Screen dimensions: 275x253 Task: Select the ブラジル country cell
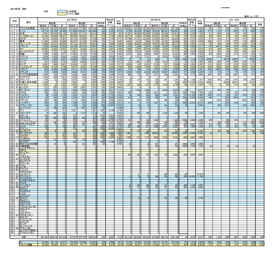pyautogui.click(x=28, y=100)
